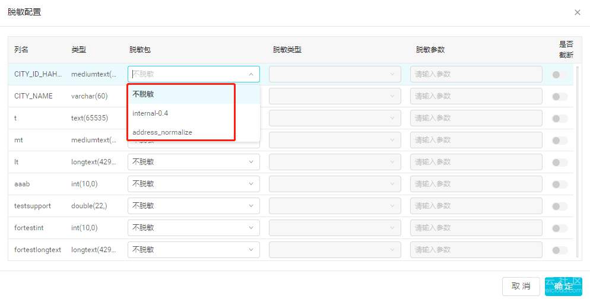Open the 脱敏包 dropdown for fortestint row
The image size is (590, 299).
194,228
